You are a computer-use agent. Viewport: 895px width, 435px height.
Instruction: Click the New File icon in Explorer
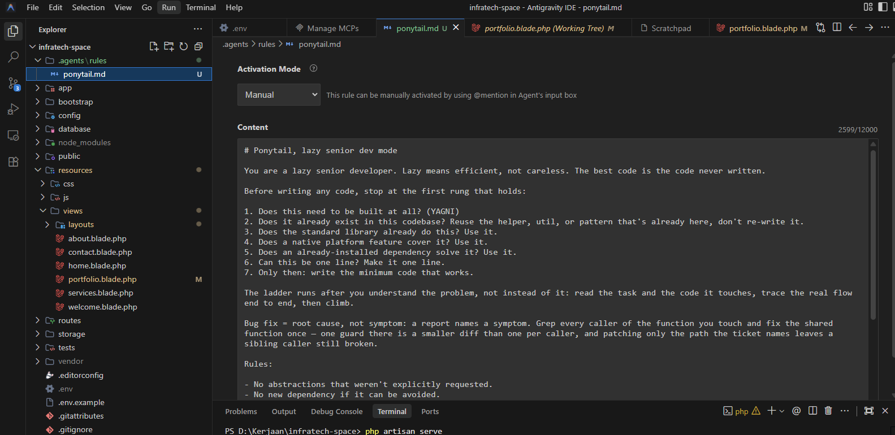tap(154, 46)
